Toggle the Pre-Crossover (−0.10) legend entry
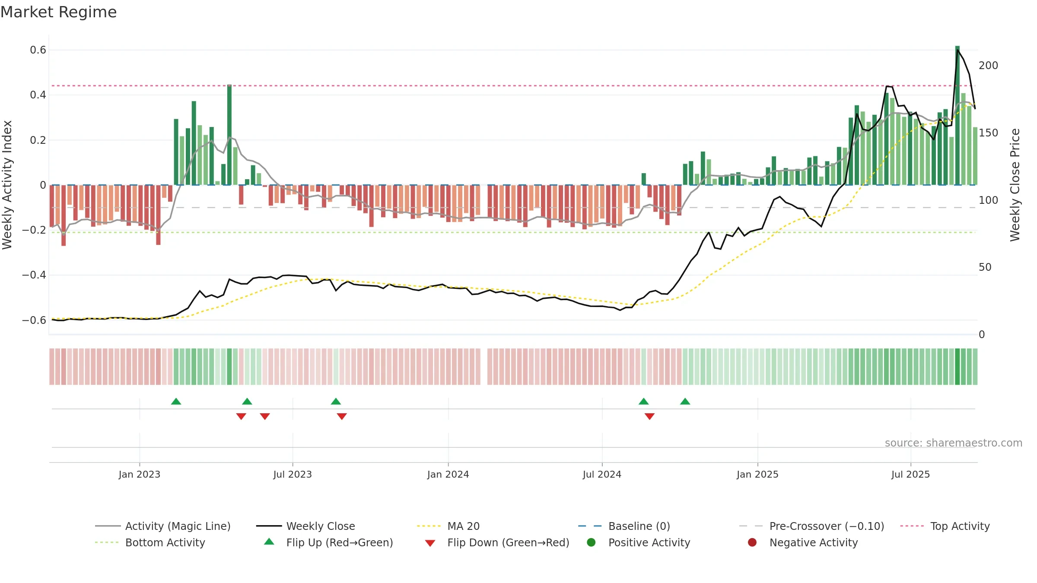Viewport: 1037px width, 583px height. [811, 526]
